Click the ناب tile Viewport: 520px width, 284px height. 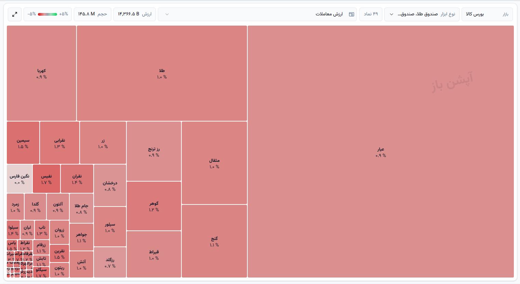[42, 230]
